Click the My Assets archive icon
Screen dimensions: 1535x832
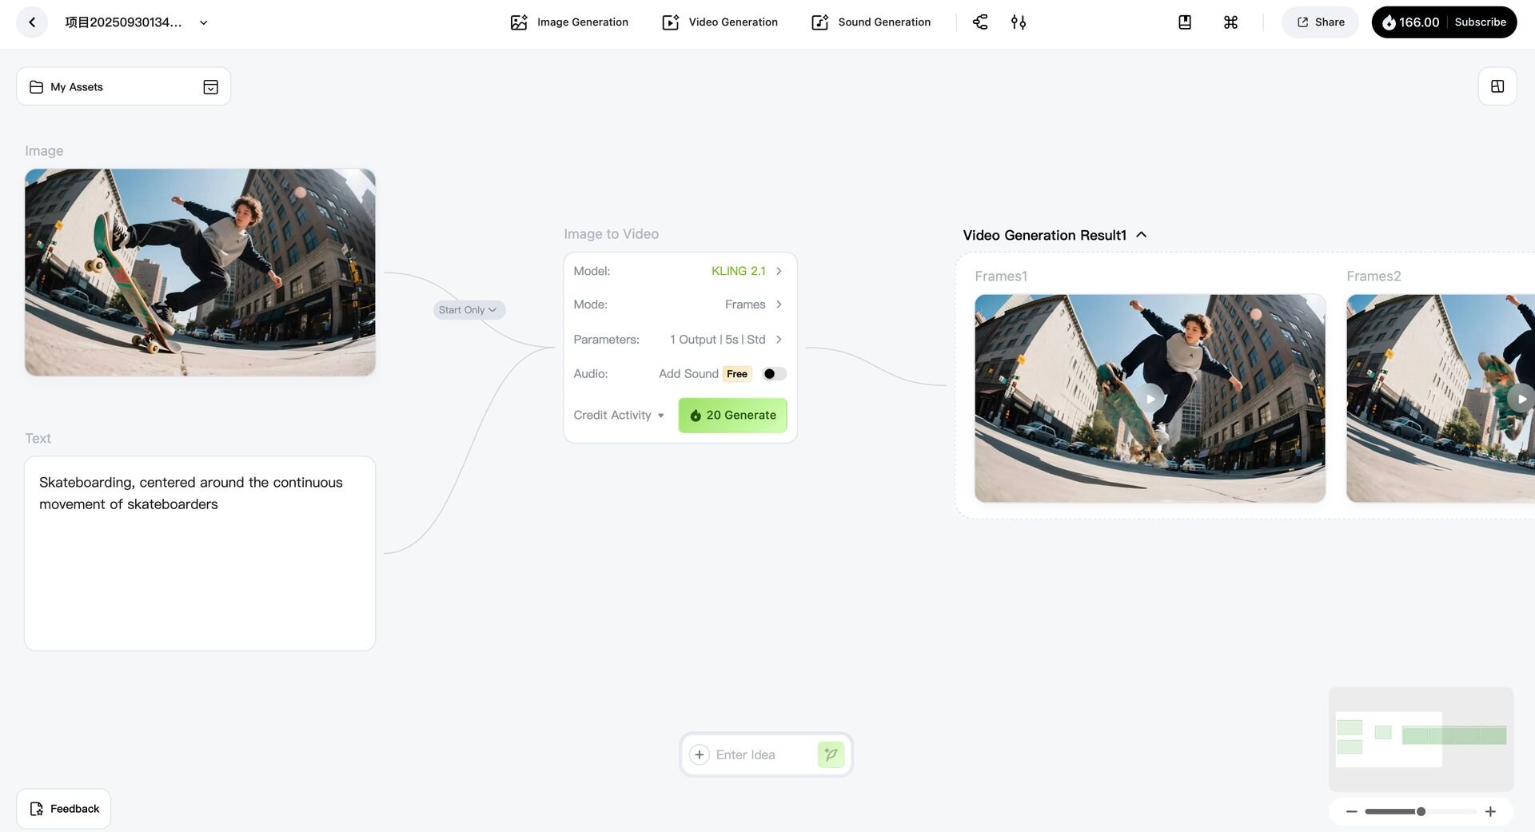pyautogui.click(x=210, y=87)
